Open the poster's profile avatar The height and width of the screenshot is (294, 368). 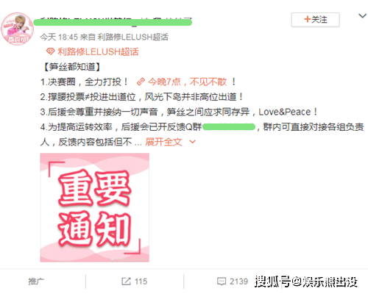[17, 29]
